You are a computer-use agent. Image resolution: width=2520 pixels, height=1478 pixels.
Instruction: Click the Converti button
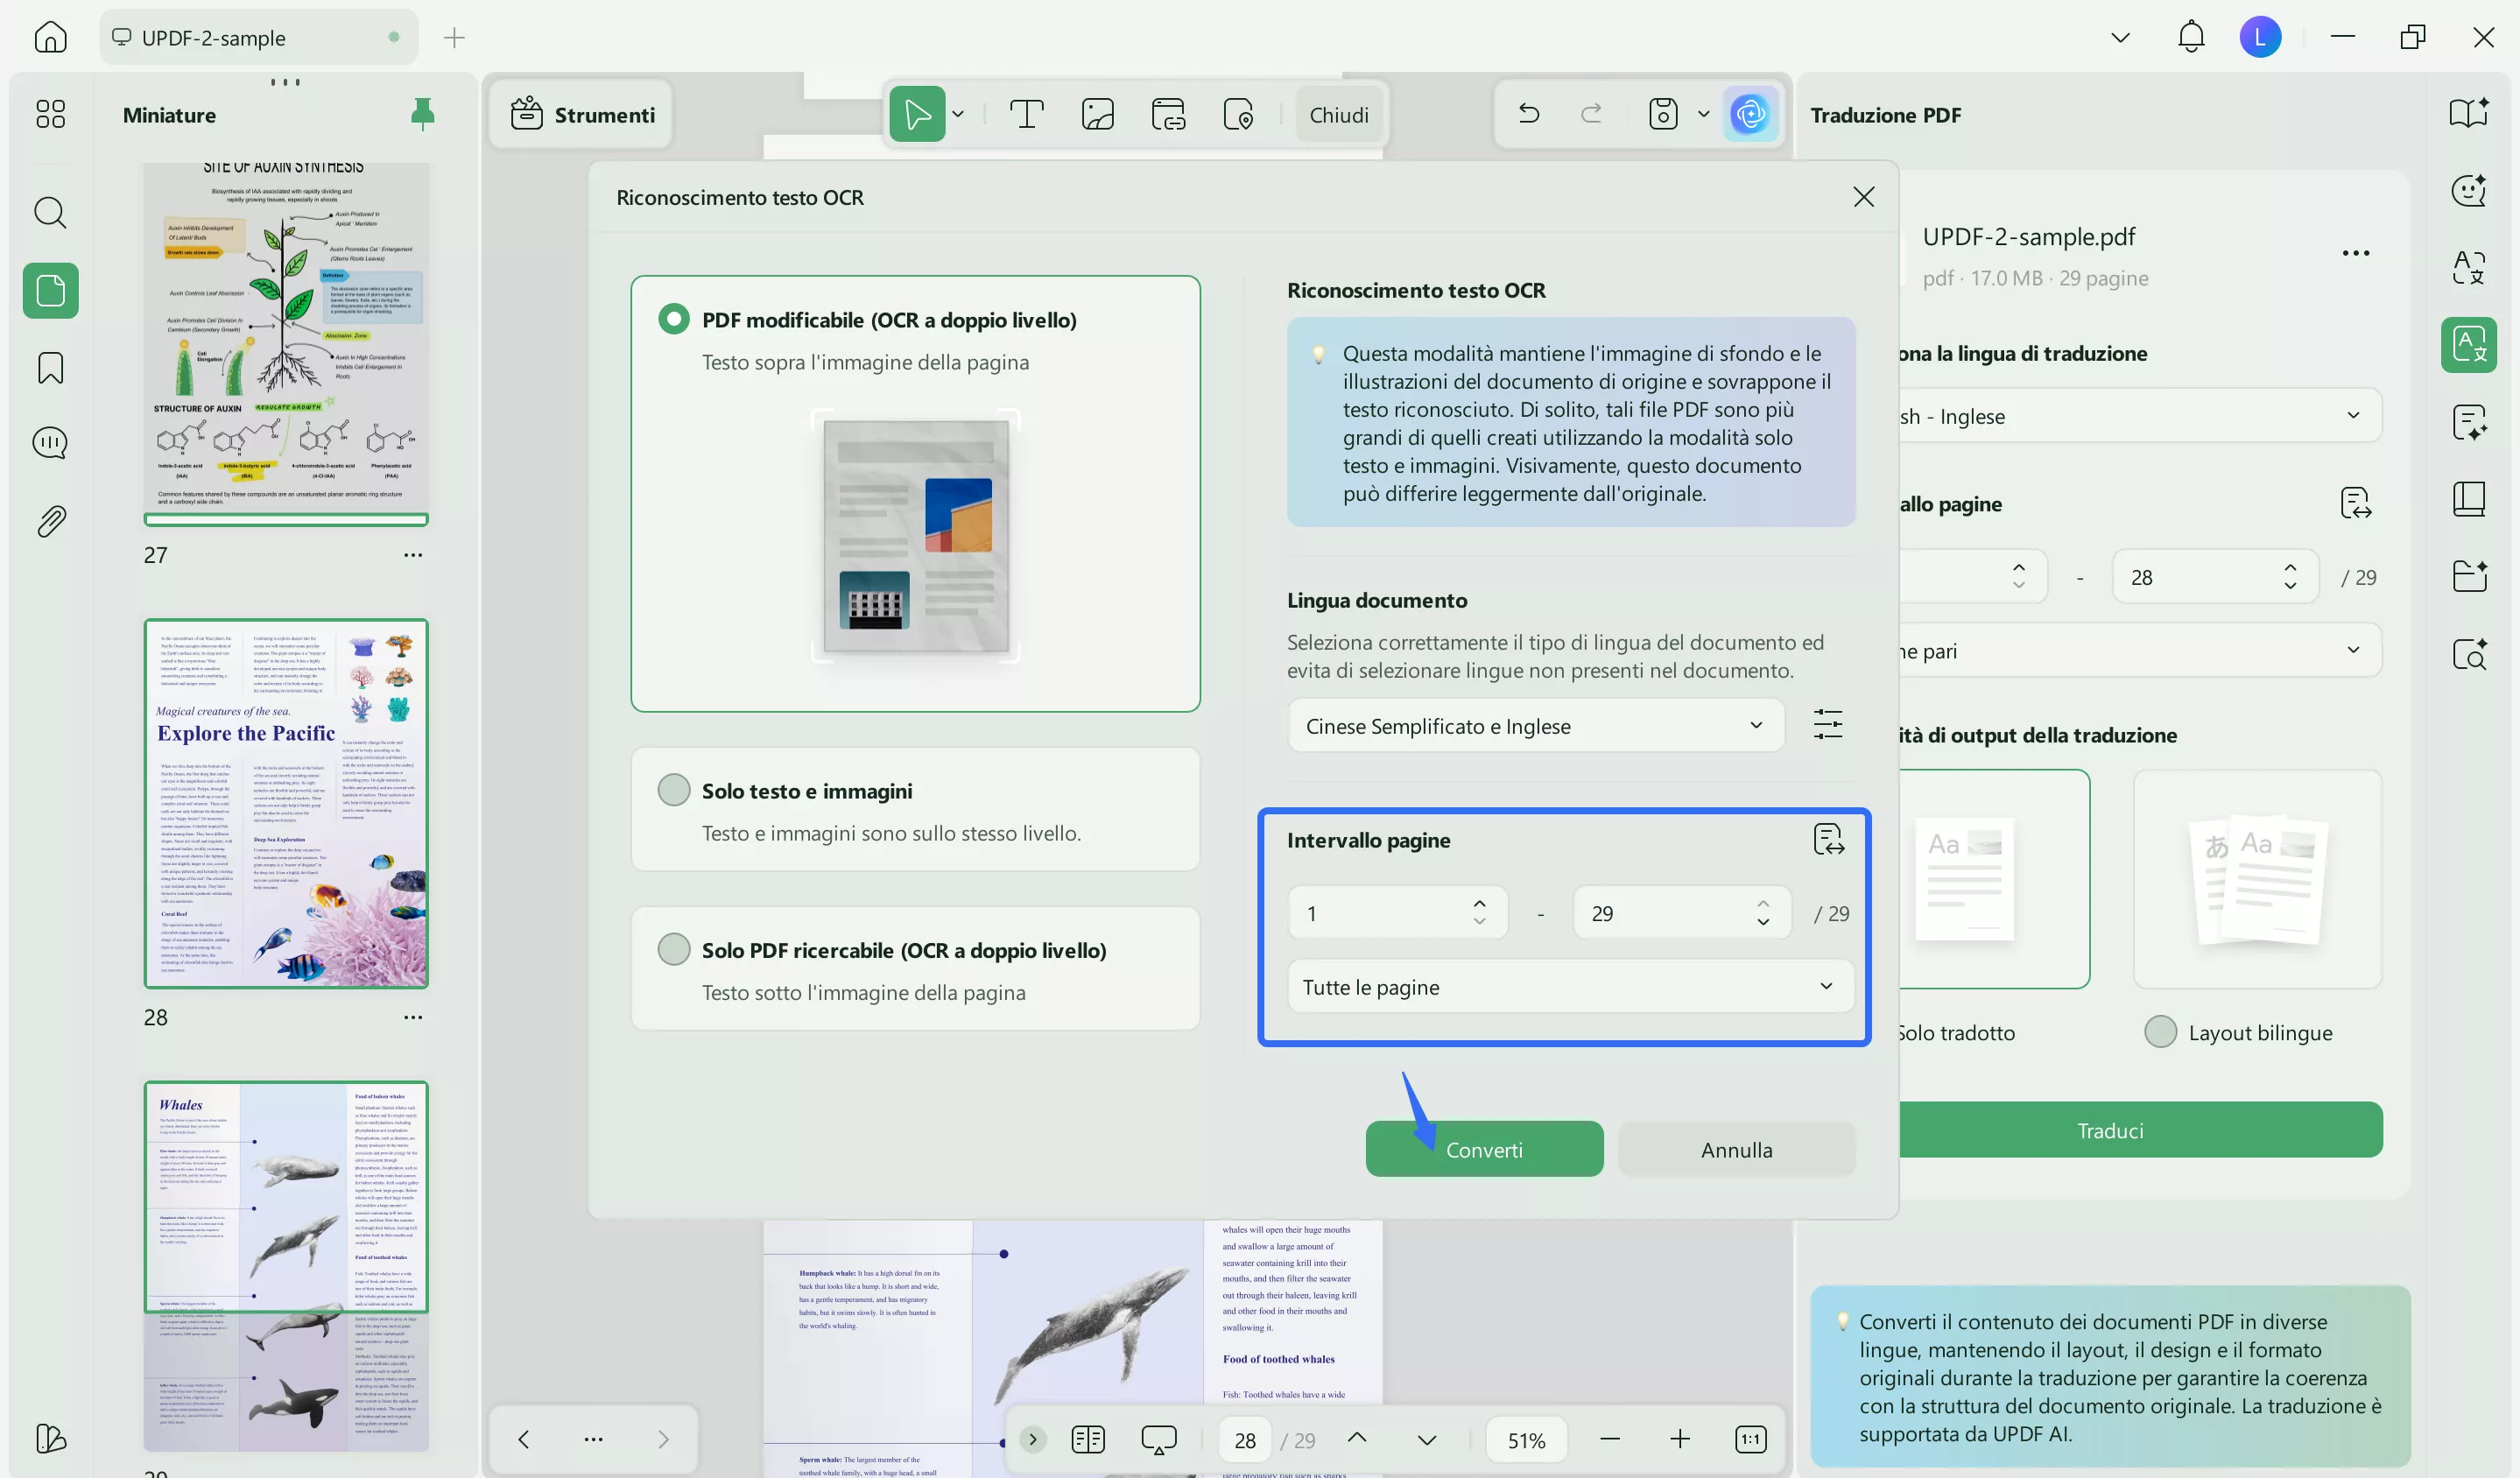pyautogui.click(x=1484, y=1149)
